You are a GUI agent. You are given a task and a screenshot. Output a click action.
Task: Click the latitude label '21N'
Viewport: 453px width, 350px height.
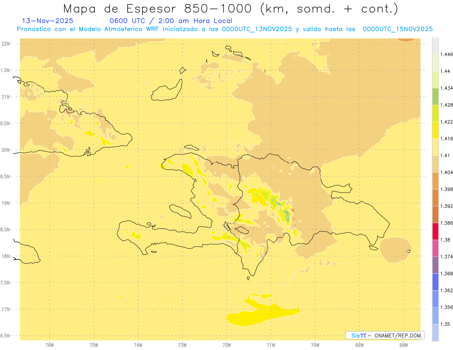point(6,97)
